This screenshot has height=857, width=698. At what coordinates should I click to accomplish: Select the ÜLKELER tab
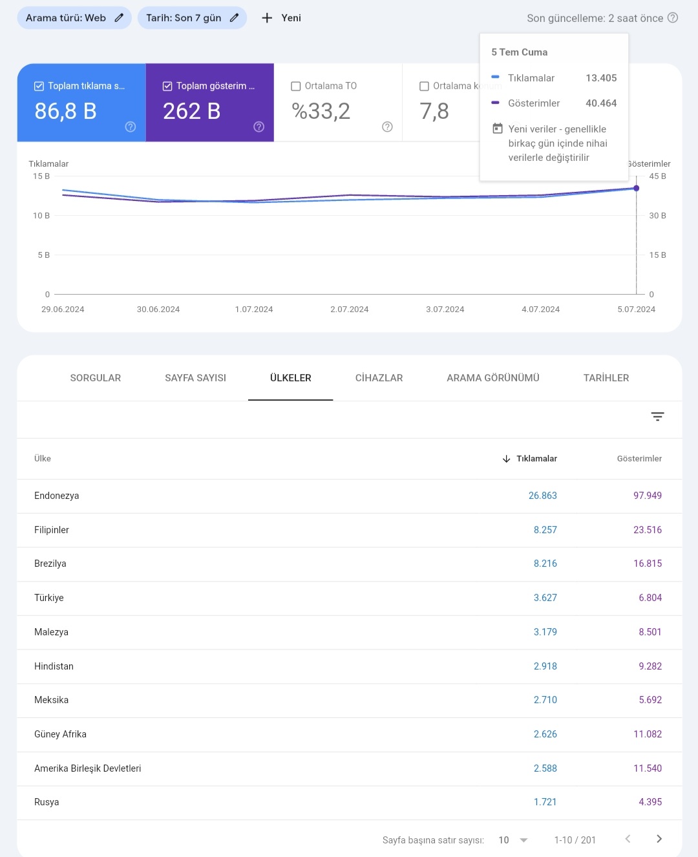(x=291, y=378)
